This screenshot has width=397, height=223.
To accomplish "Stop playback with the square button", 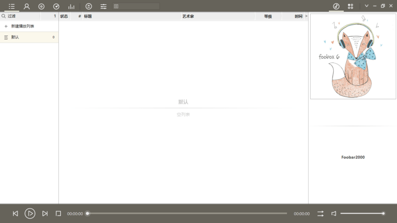I will point(58,214).
